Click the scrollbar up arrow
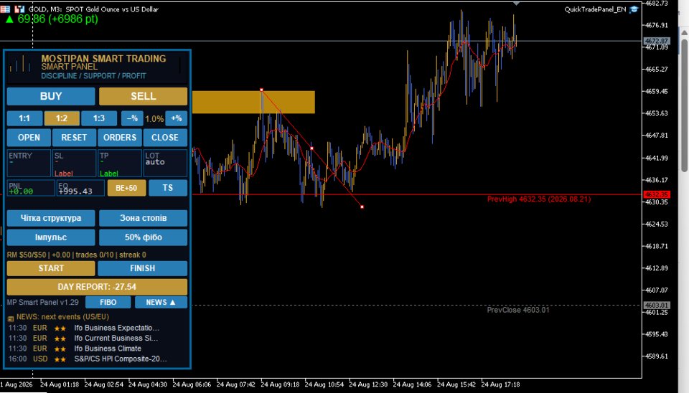 685,32
